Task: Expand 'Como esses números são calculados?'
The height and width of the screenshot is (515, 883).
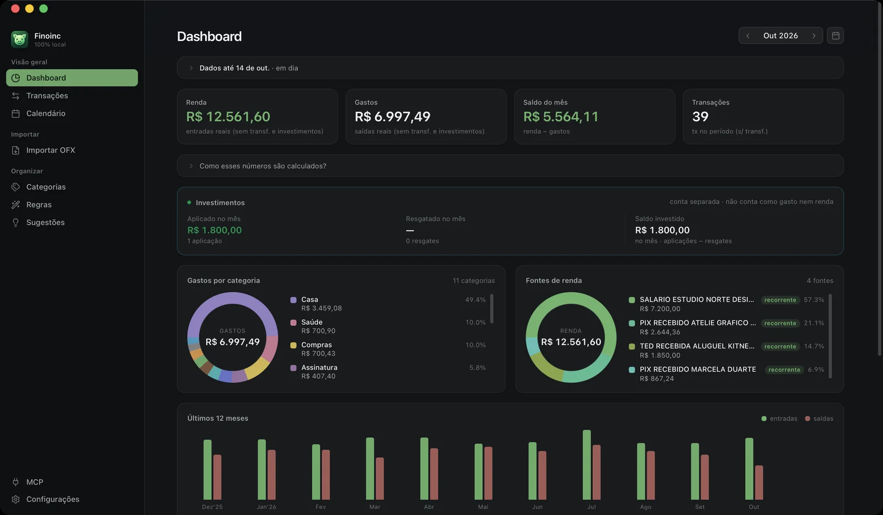Action: (x=510, y=166)
